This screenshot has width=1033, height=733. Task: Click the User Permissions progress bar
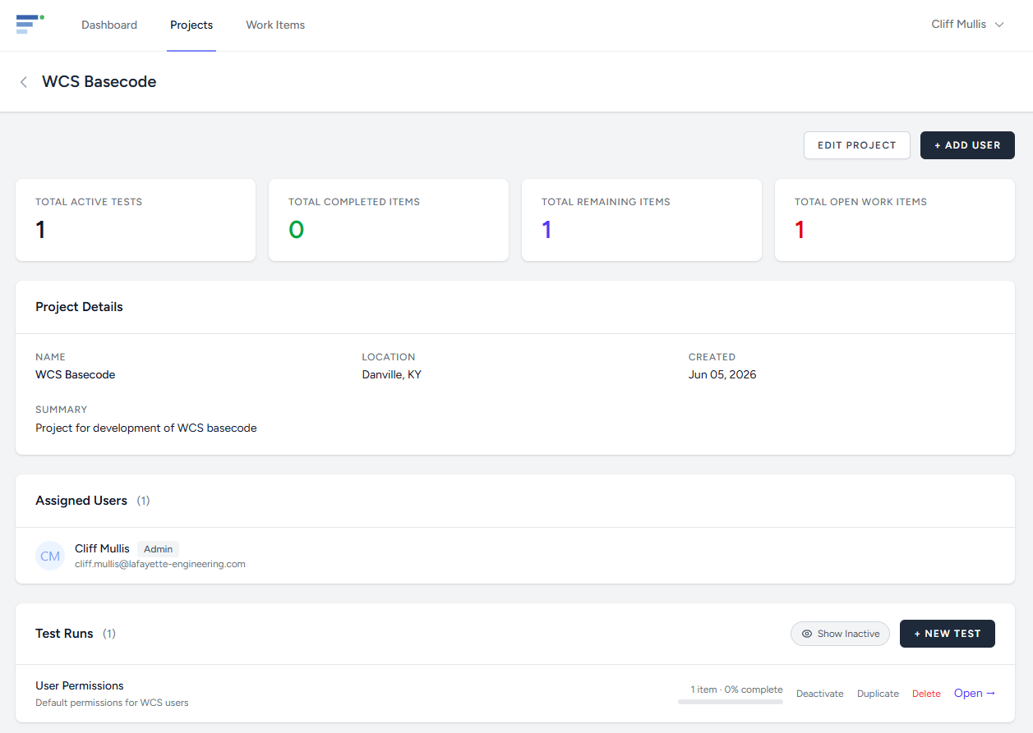tap(731, 702)
